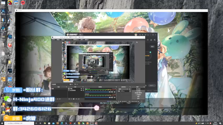Open the OBS Help menu (last item)

click(87, 40)
